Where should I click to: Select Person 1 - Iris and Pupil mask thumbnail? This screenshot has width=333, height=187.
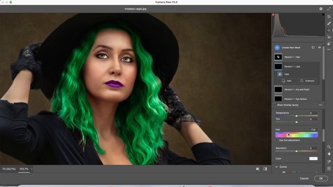[278, 89]
